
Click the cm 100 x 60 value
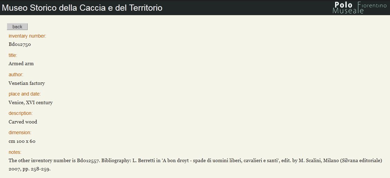(22, 141)
